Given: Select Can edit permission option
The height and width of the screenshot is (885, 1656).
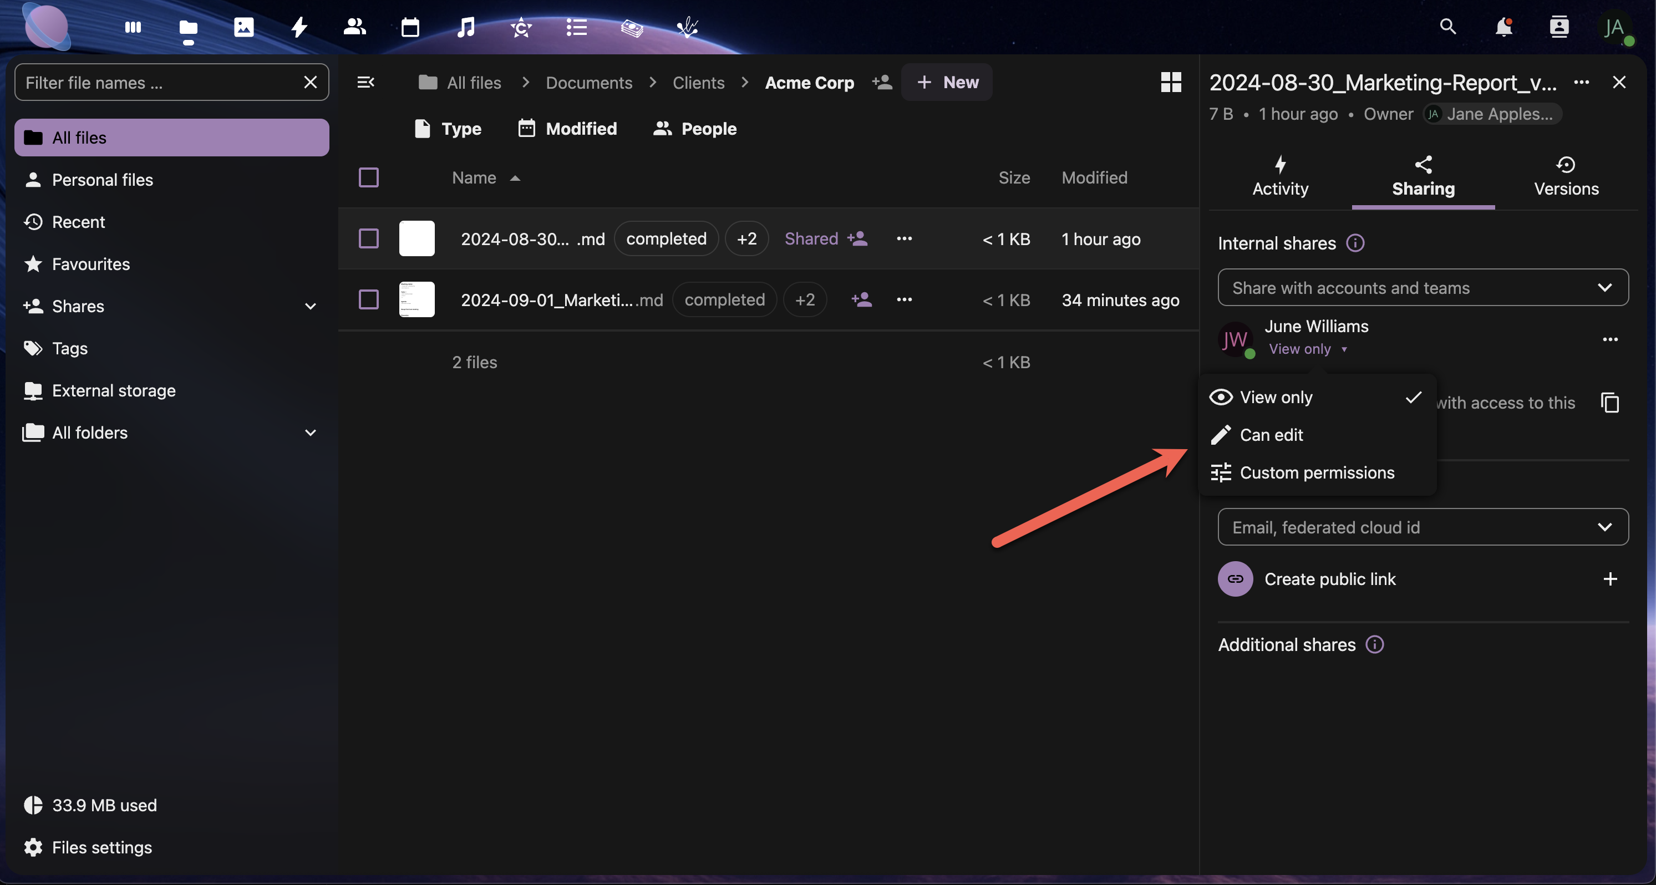Looking at the screenshot, I should (x=1271, y=435).
